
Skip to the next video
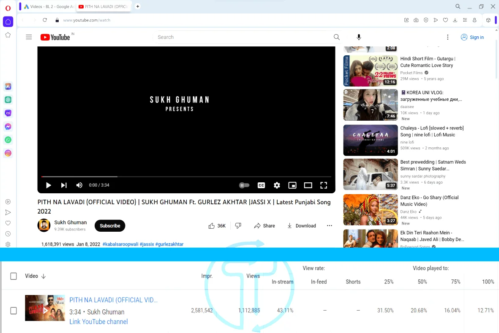coord(64,185)
